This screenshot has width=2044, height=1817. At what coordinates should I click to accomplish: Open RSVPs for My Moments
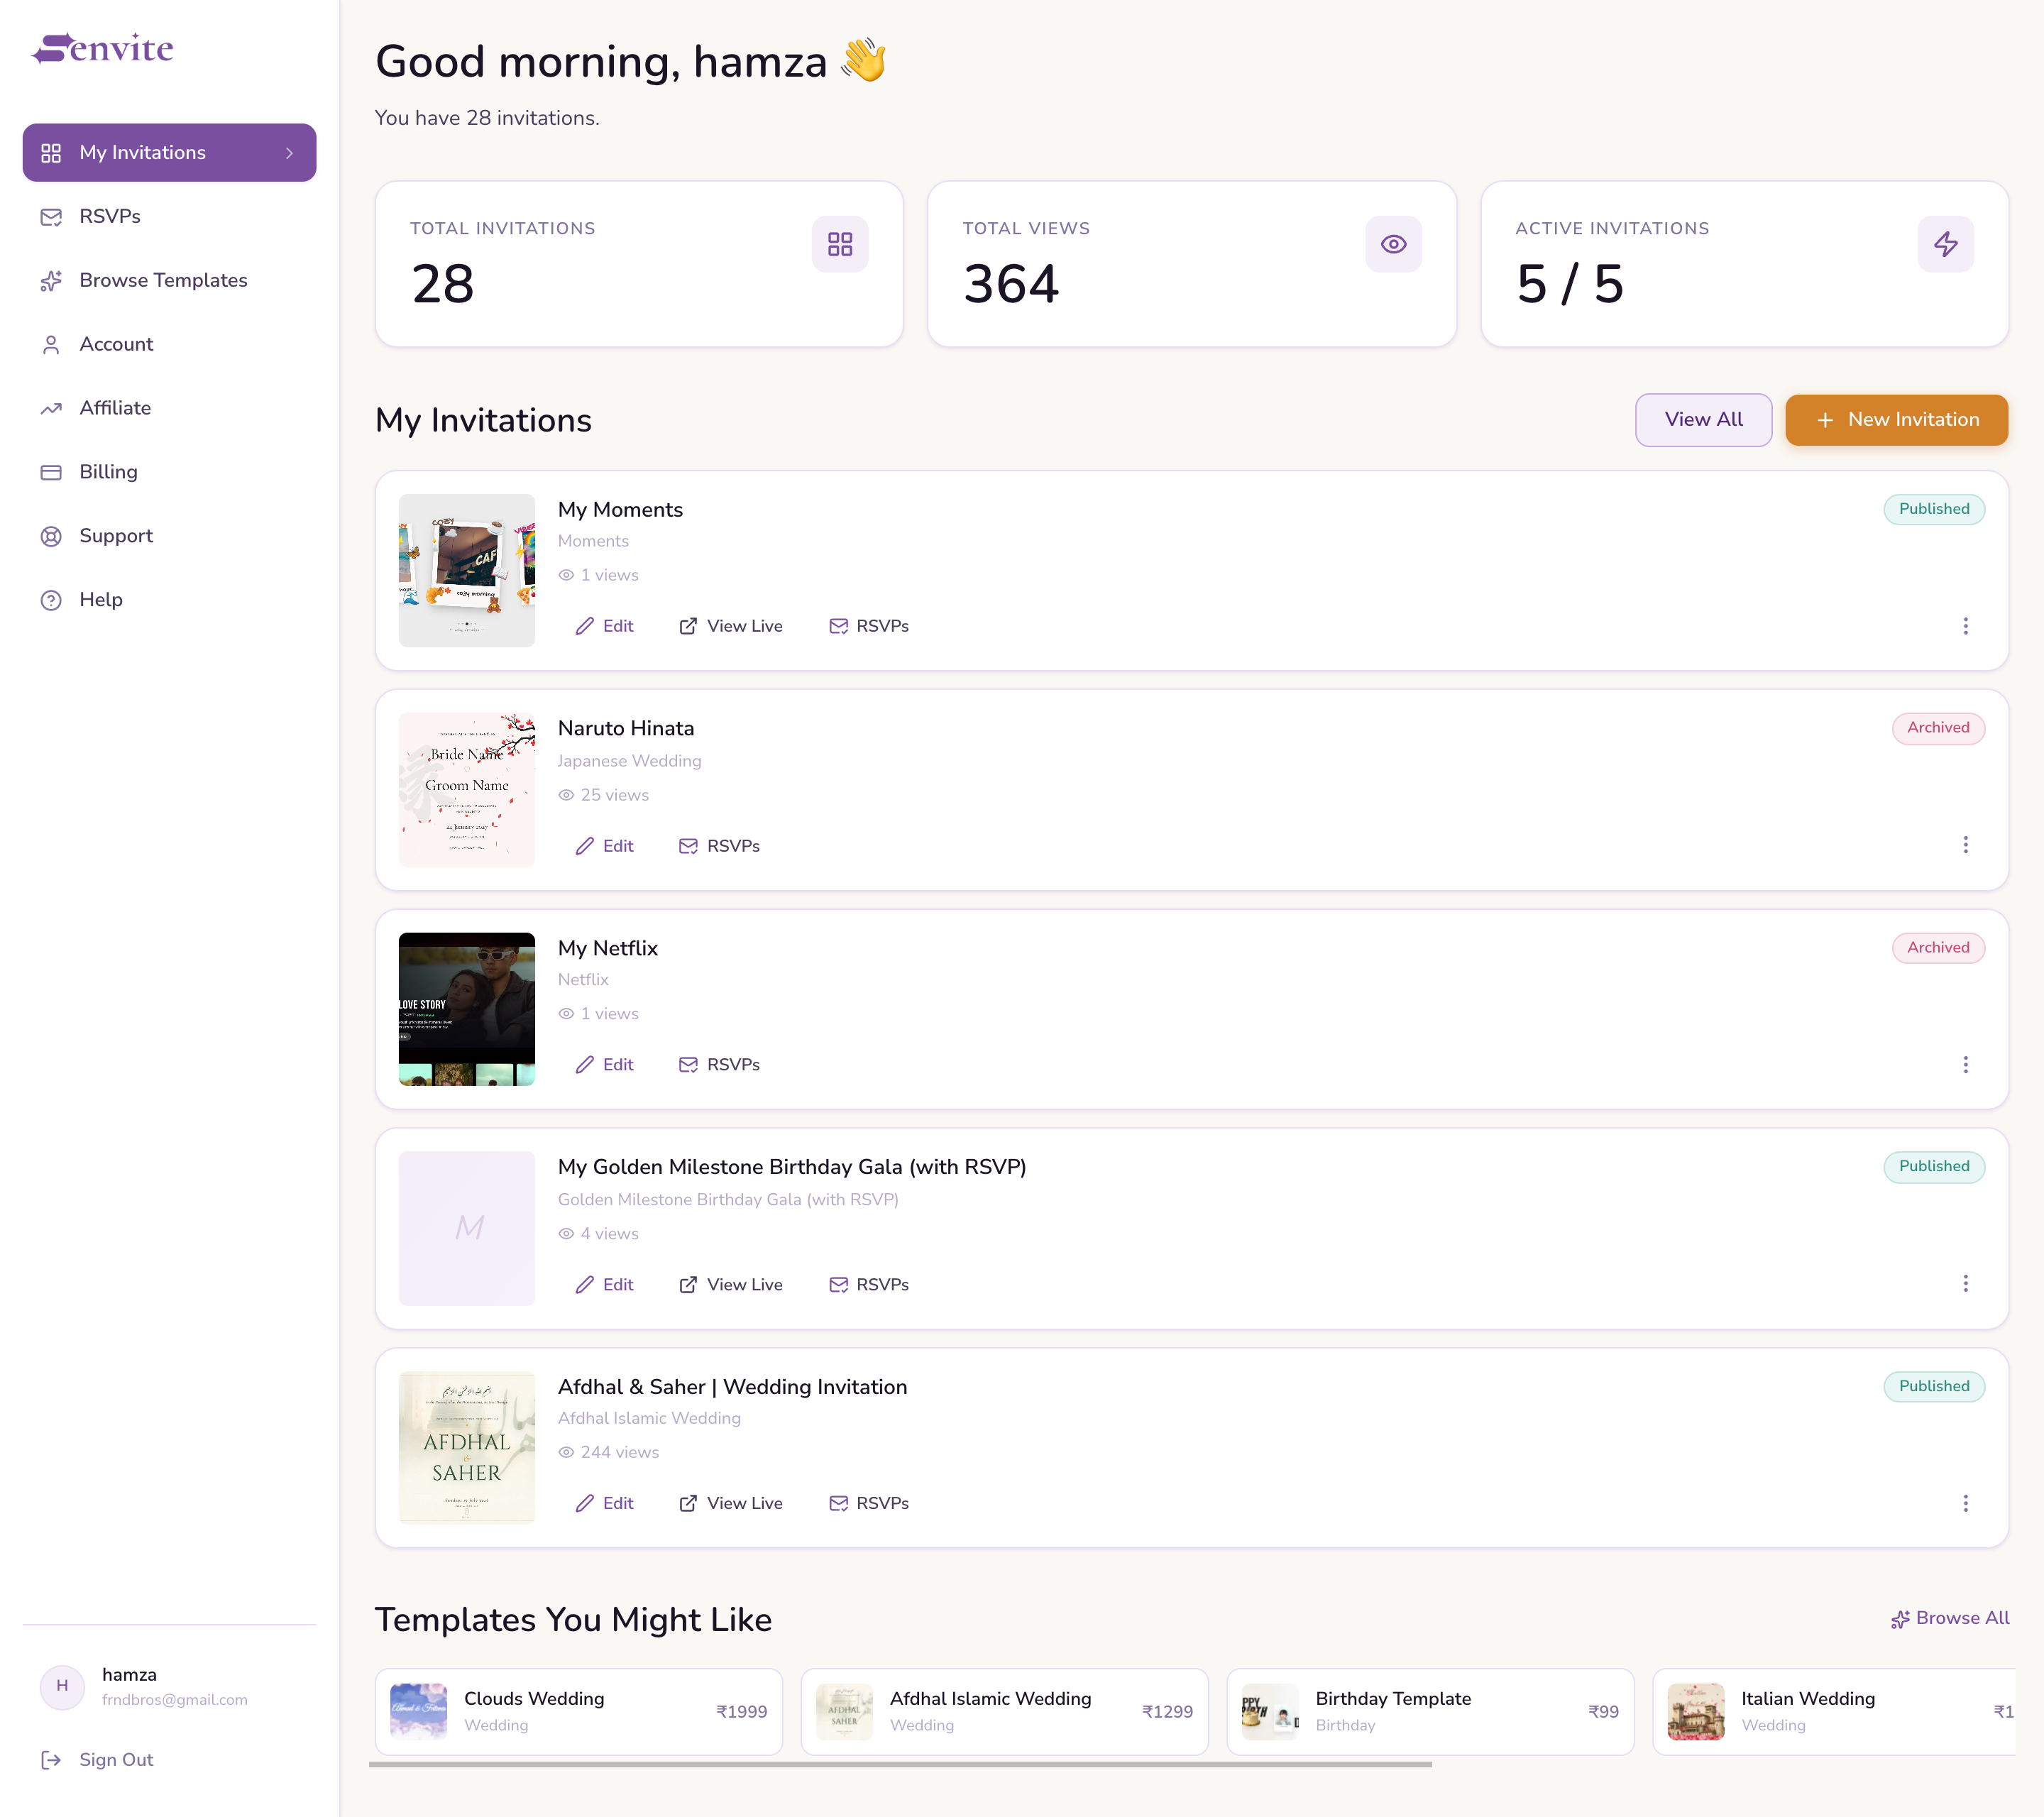tap(869, 626)
